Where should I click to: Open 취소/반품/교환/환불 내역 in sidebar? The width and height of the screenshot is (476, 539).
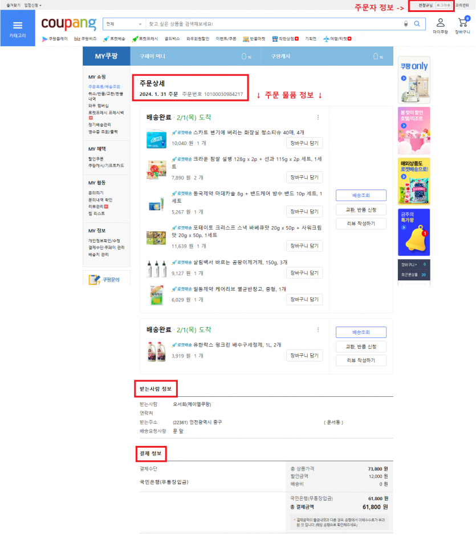[x=105, y=96]
